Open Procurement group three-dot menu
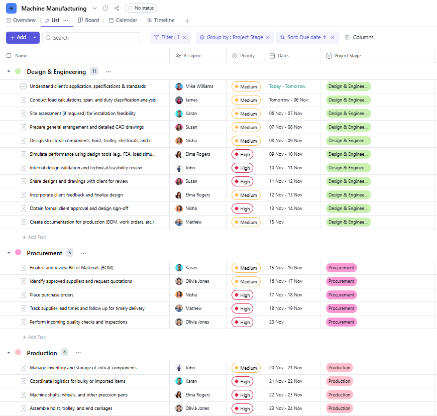This screenshot has height=416, width=437. (83, 253)
